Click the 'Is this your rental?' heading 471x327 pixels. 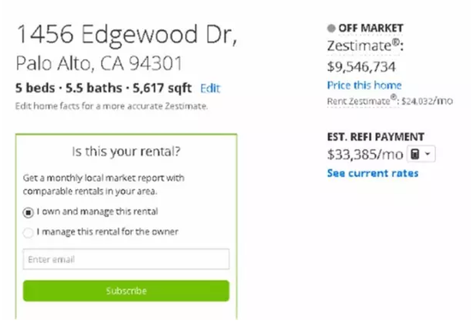pos(126,152)
